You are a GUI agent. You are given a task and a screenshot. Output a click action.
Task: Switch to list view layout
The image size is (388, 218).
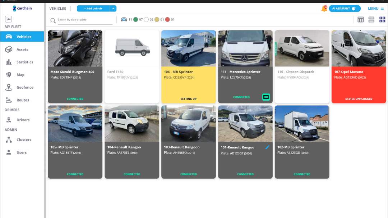(371, 19)
